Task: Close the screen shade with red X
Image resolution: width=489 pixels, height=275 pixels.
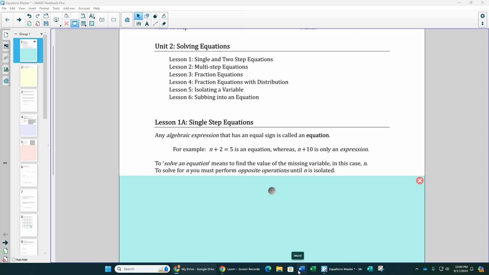Action: point(420,181)
